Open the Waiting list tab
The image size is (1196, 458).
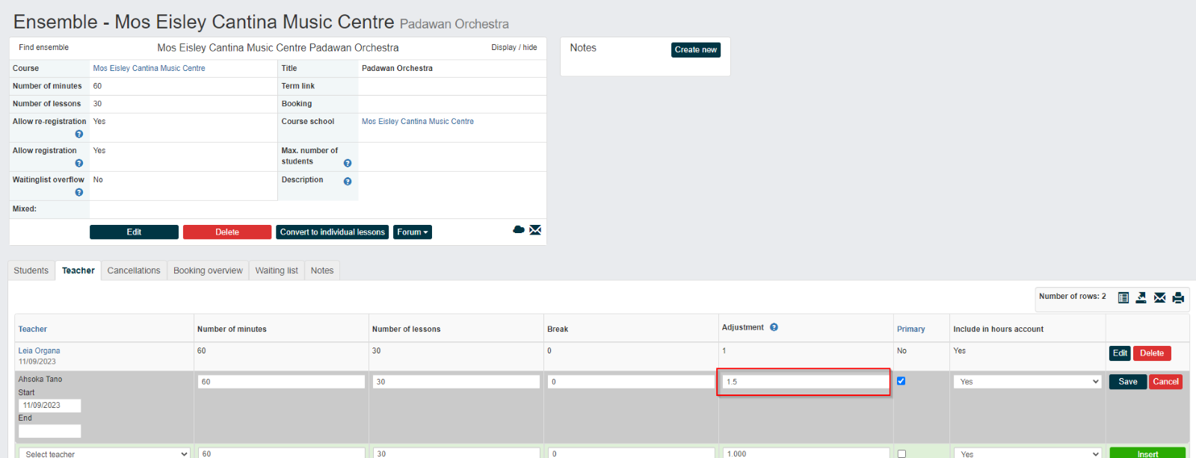pyautogui.click(x=277, y=270)
